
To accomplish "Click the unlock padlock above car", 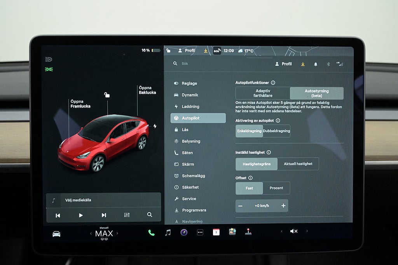I will 107,95.
